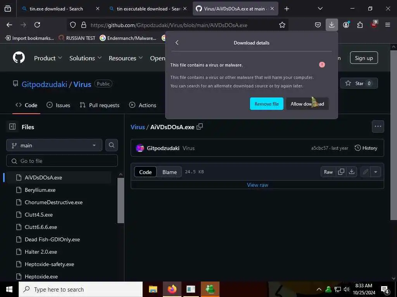The image size is (397, 297).
Task: Click the pencil edit file icon
Action: (x=365, y=172)
